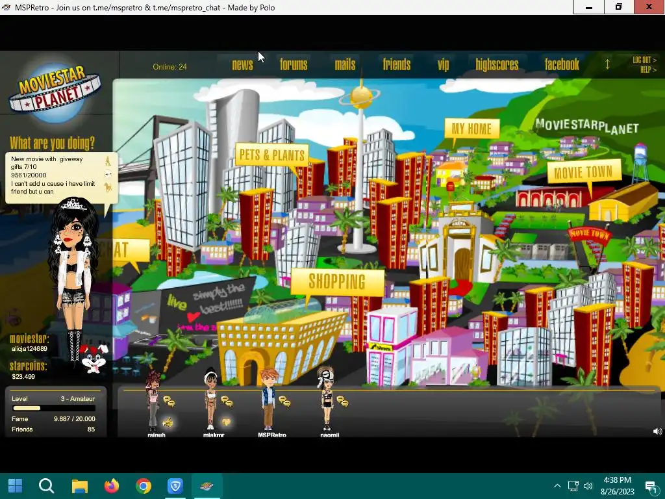Open the friends menu
665x499 pixels.
click(x=397, y=64)
